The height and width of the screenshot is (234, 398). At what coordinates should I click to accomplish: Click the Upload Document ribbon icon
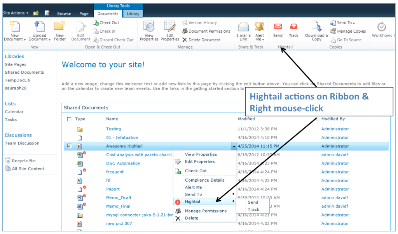coord(39,26)
